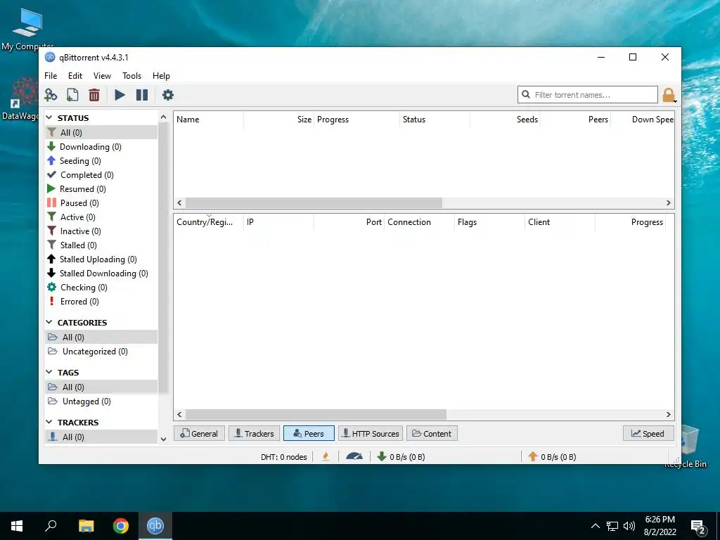Select Inactive (0) status filter
The width and height of the screenshot is (720, 540).
point(101,231)
